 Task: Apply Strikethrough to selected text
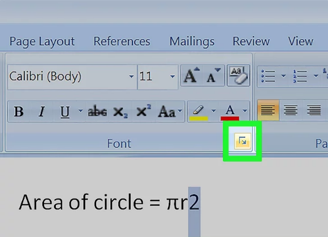coord(97,111)
